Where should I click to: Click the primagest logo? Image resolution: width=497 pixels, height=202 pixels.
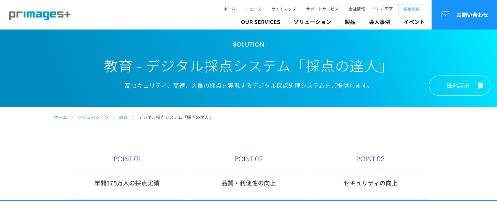40,15
